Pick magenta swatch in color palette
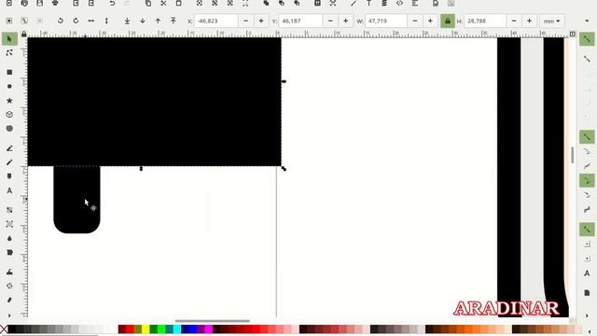The width and height of the screenshot is (597, 336). (209, 329)
